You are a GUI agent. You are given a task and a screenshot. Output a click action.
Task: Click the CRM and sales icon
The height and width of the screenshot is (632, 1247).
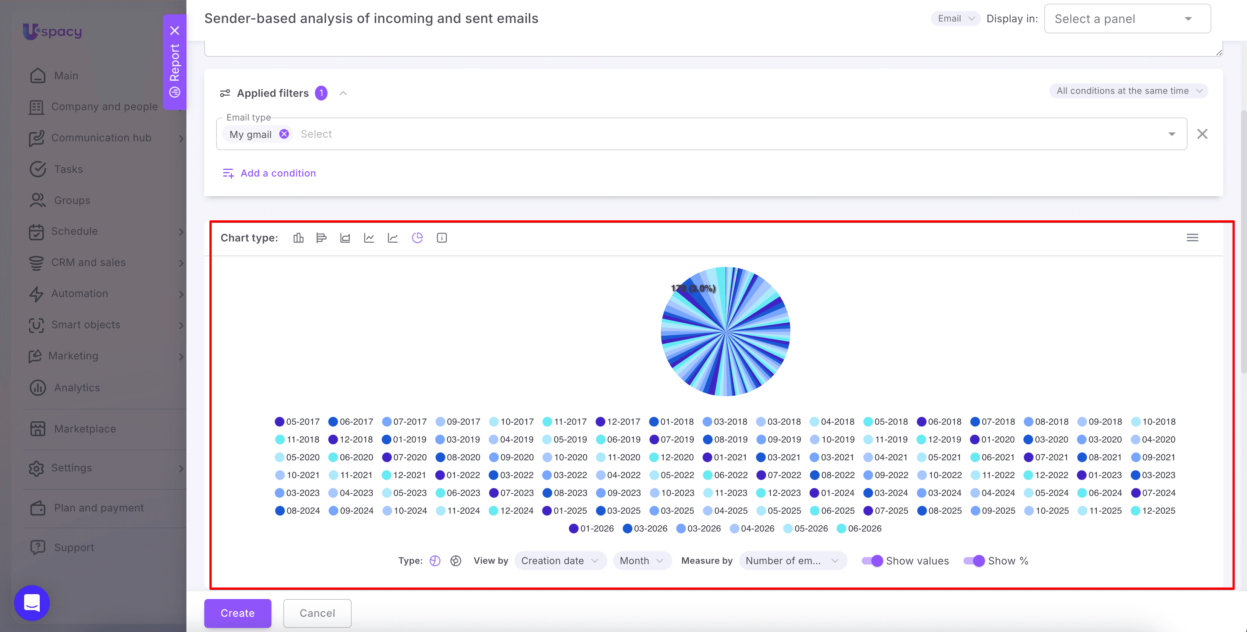point(36,262)
